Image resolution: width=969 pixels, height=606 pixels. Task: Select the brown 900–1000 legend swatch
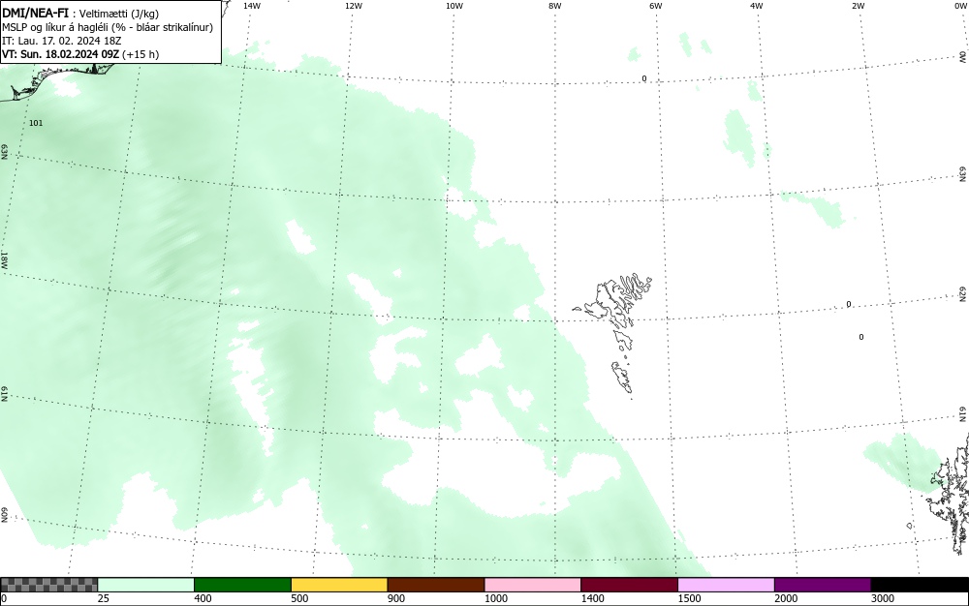[436, 585]
